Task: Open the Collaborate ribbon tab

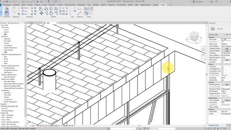Action: point(81,5)
